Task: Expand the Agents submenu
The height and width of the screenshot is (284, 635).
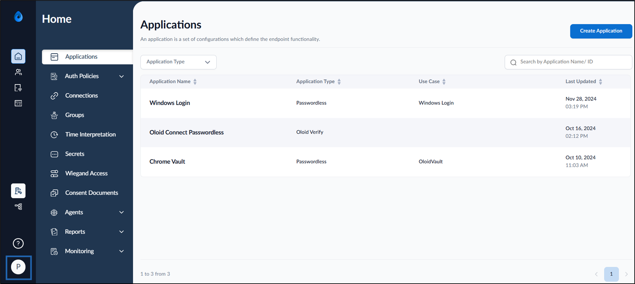Action: point(87,212)
